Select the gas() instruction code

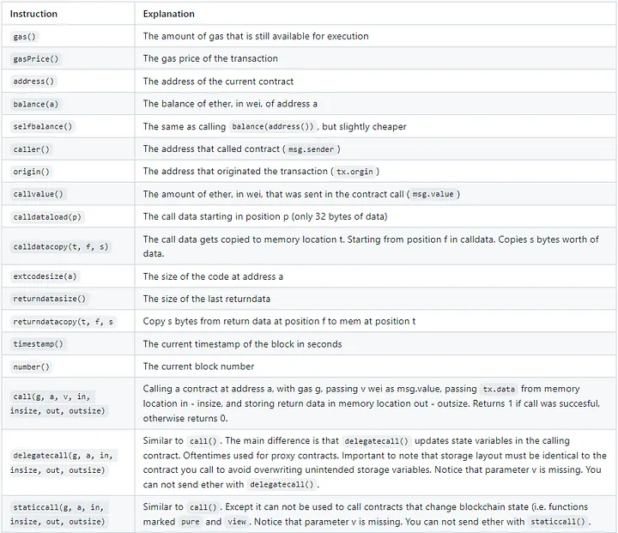[x=23, y=36]
